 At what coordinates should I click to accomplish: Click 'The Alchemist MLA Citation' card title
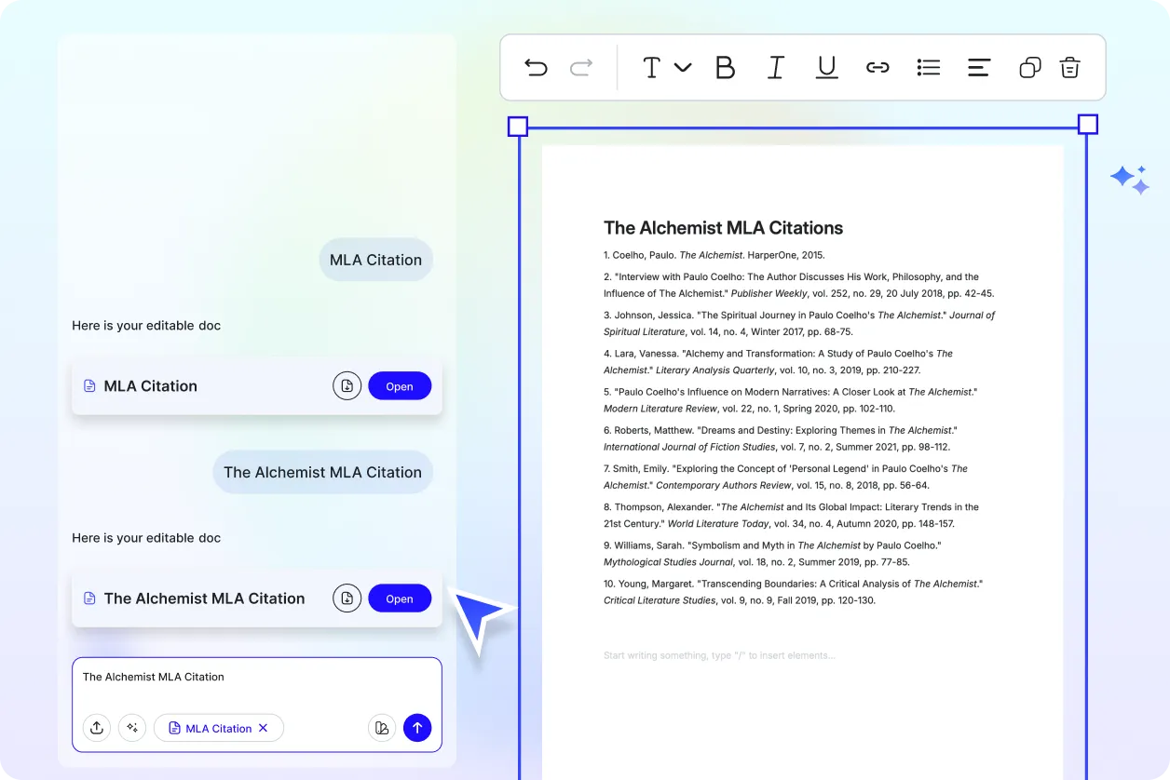(x=204, y=598)
